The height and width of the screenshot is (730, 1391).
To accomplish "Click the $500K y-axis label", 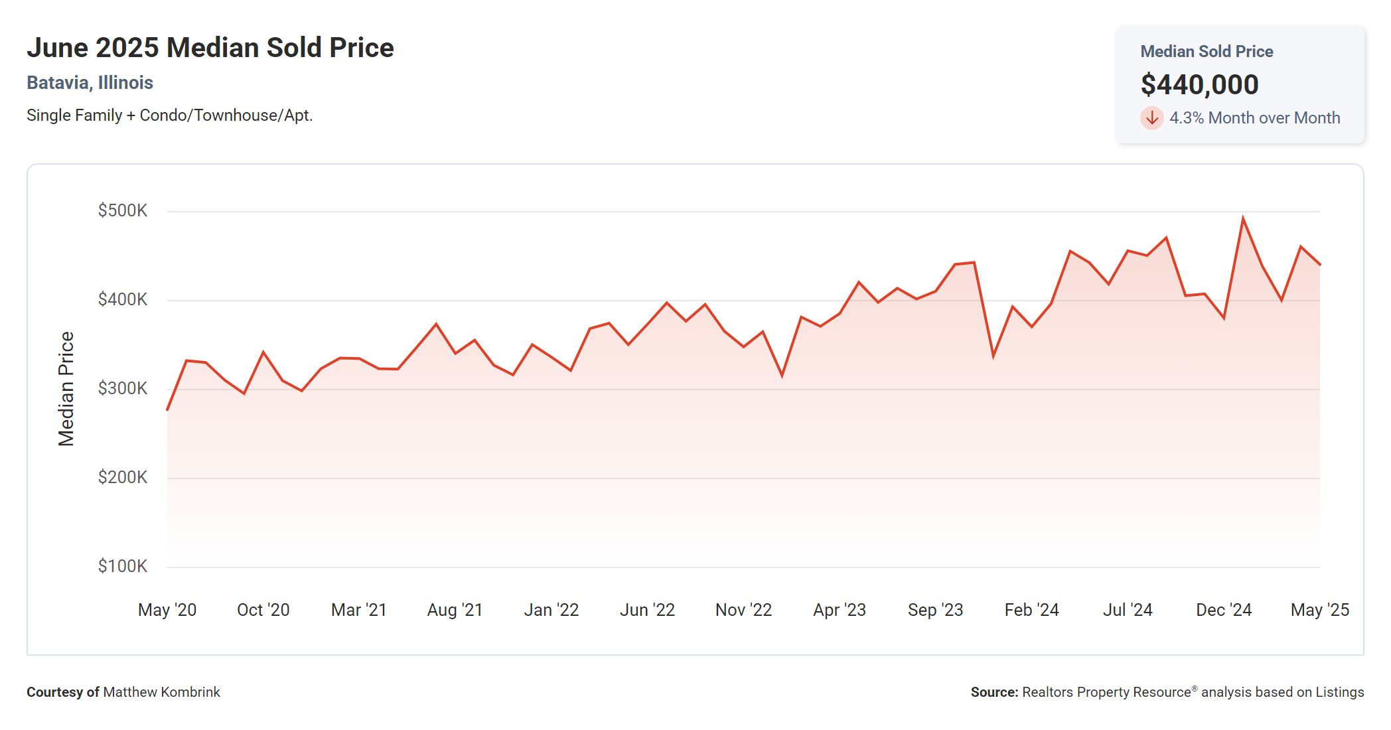I will point(122,211).
